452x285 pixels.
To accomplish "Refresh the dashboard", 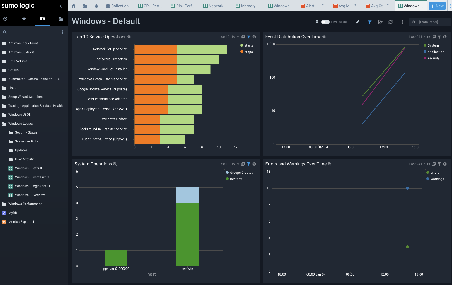I will point(390,22).
